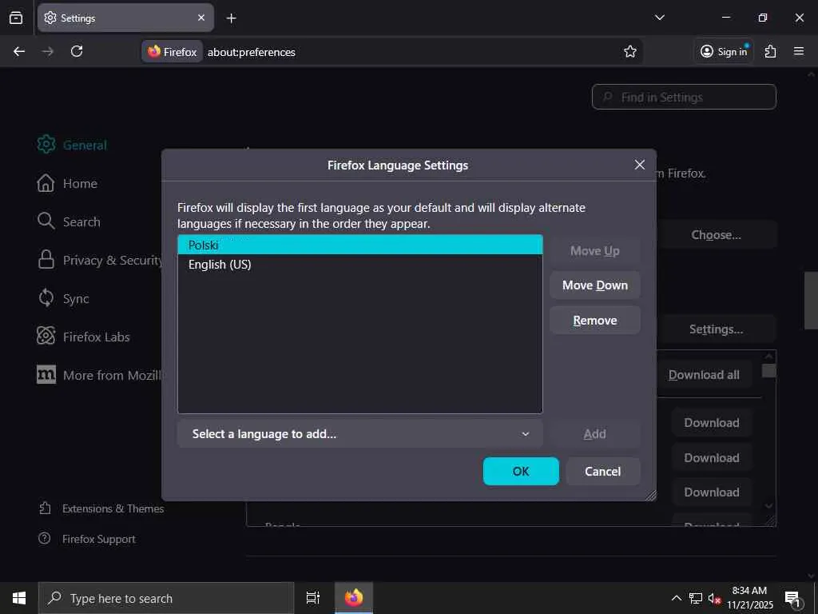Click the Find in Settings search box
818x614 pixels.
tap(684, 97)
